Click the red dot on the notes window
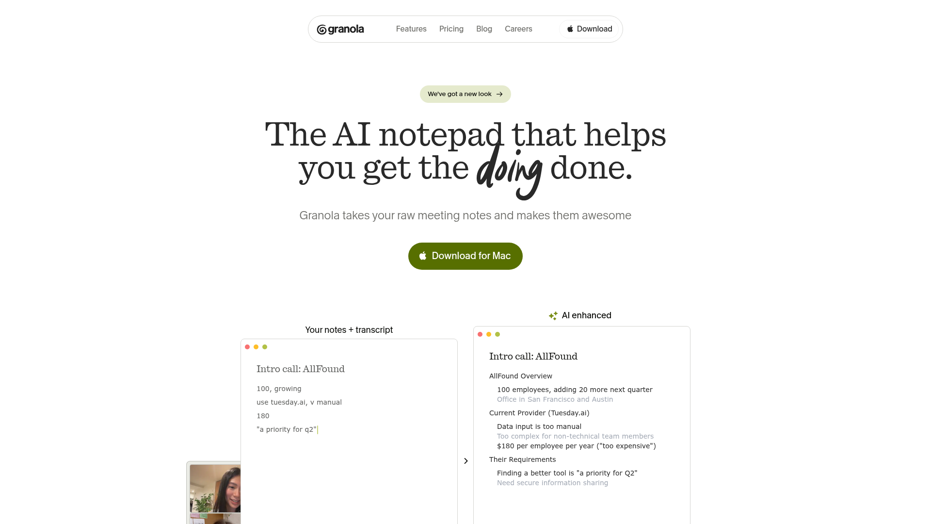This screenshot has width=931, height=524. coord(247,347)
